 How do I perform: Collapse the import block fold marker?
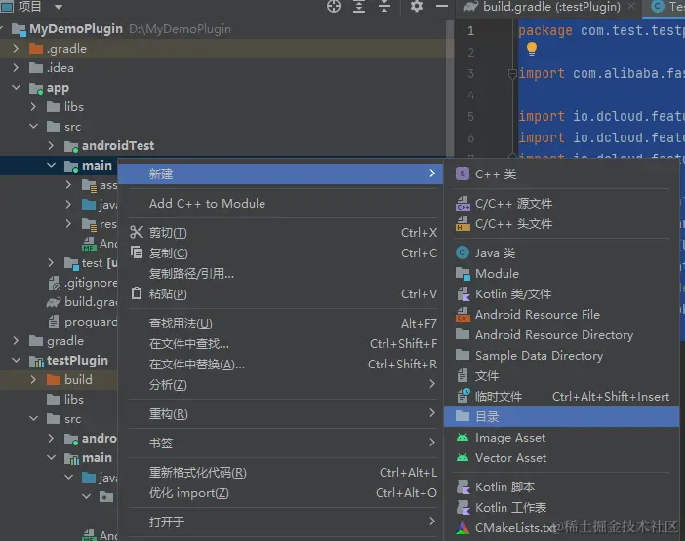click(x=512, y=74)
